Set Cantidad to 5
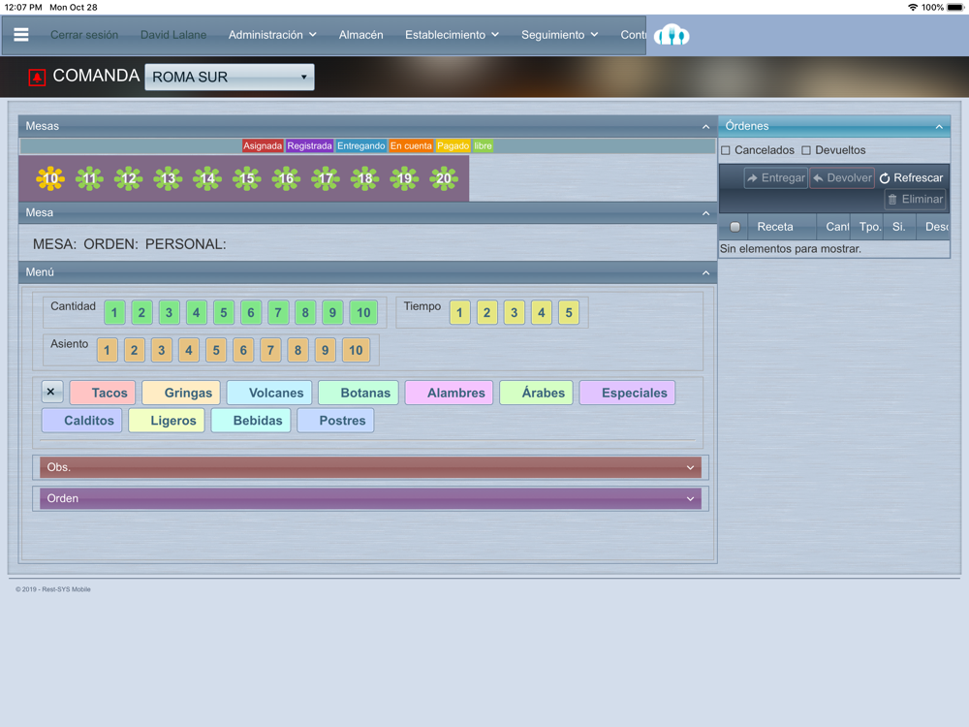Viewport: 969px width, 727px height. click(224, 313)
